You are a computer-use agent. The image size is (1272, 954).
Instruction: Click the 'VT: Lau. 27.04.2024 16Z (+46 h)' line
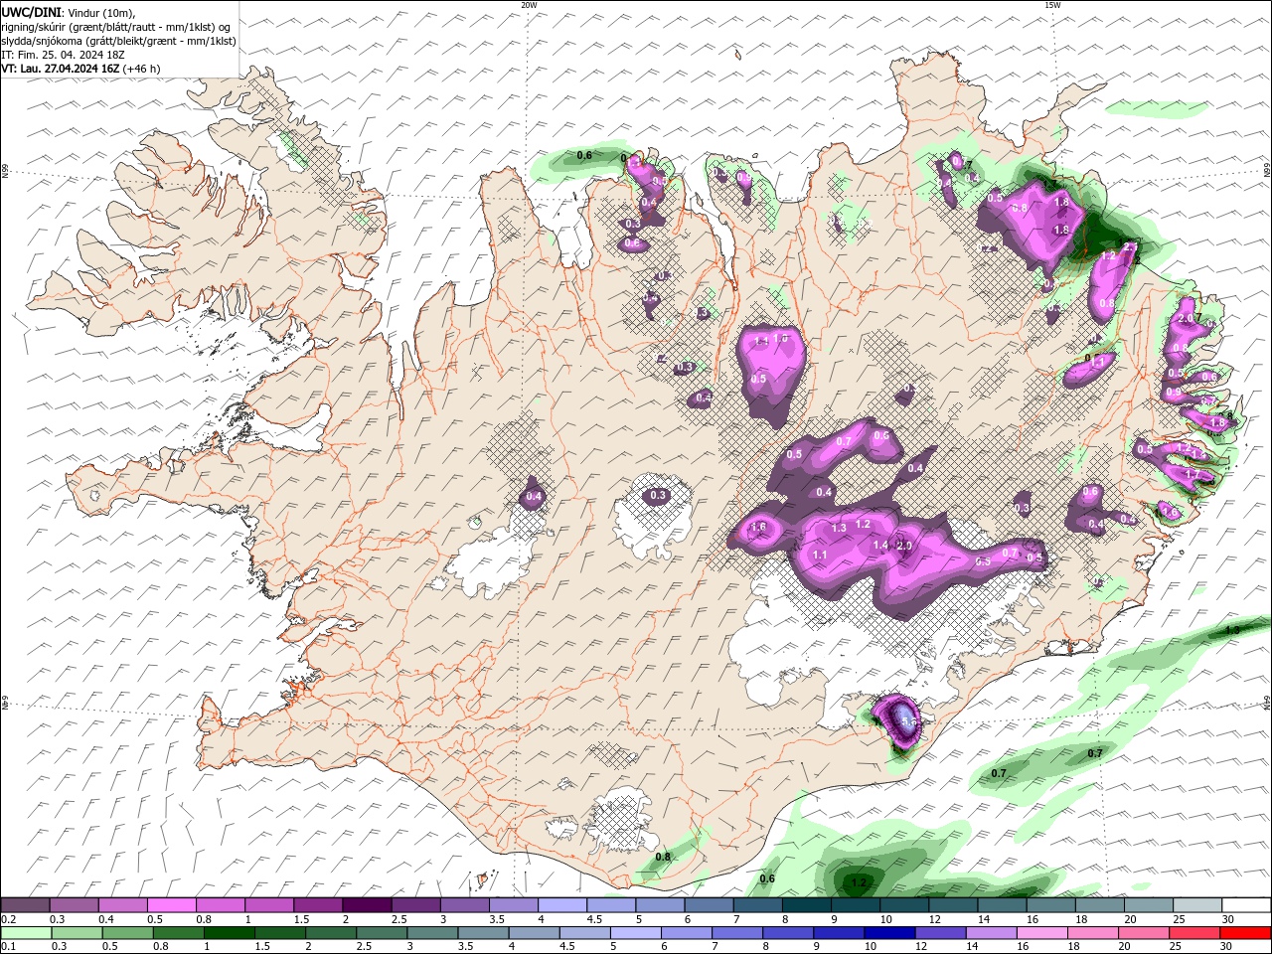pyautogui.click(x=80, y=69)
